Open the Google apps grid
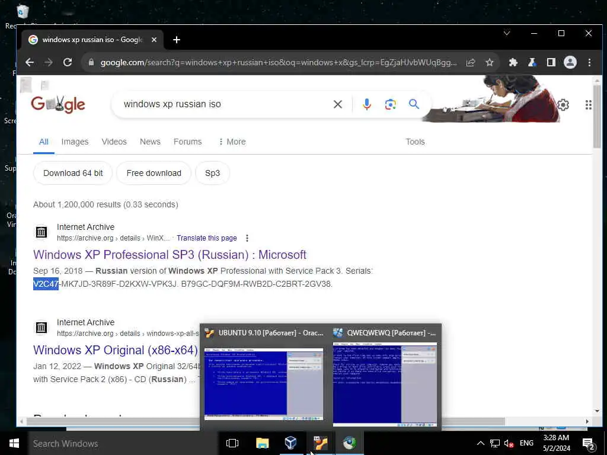Screen dimensions: 607x455 click(589, 105)
